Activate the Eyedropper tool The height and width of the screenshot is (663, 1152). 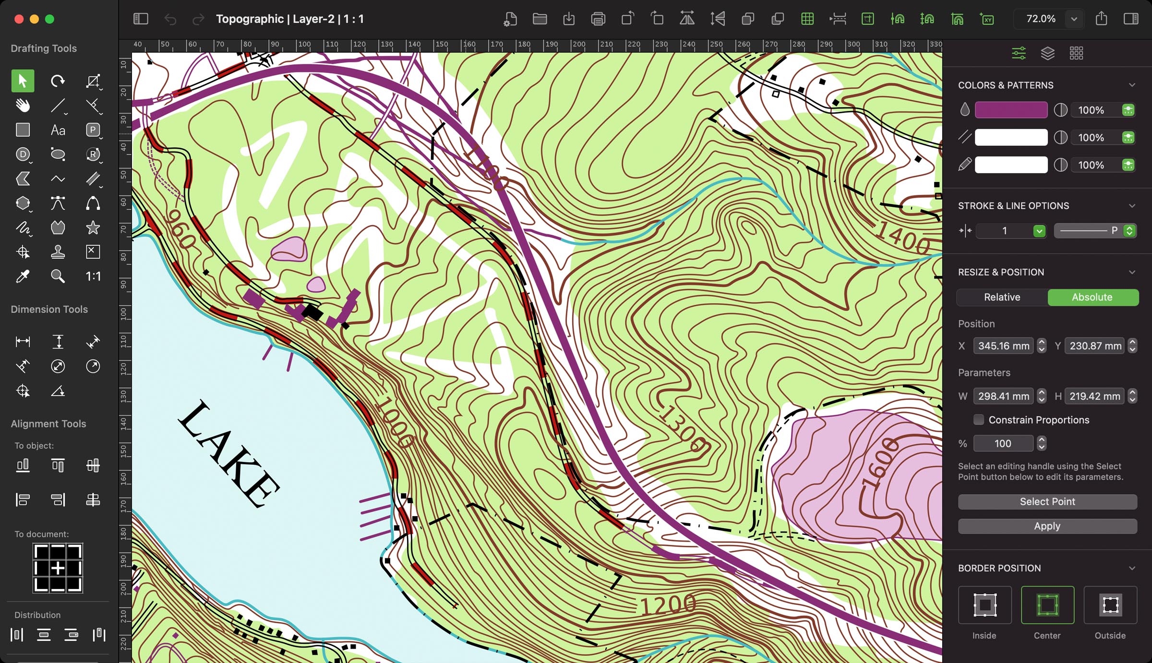pyautogui.click(x=23, y=276)
